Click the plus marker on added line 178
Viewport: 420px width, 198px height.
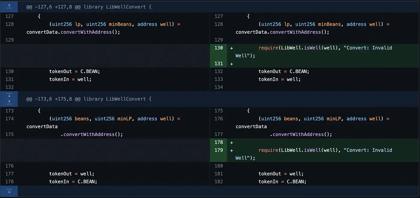231,142
